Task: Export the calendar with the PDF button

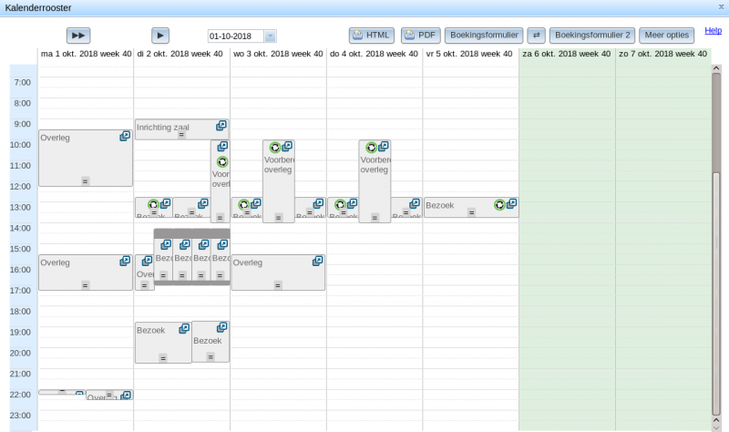Action: pyautogui.click(x=420, y=36)
